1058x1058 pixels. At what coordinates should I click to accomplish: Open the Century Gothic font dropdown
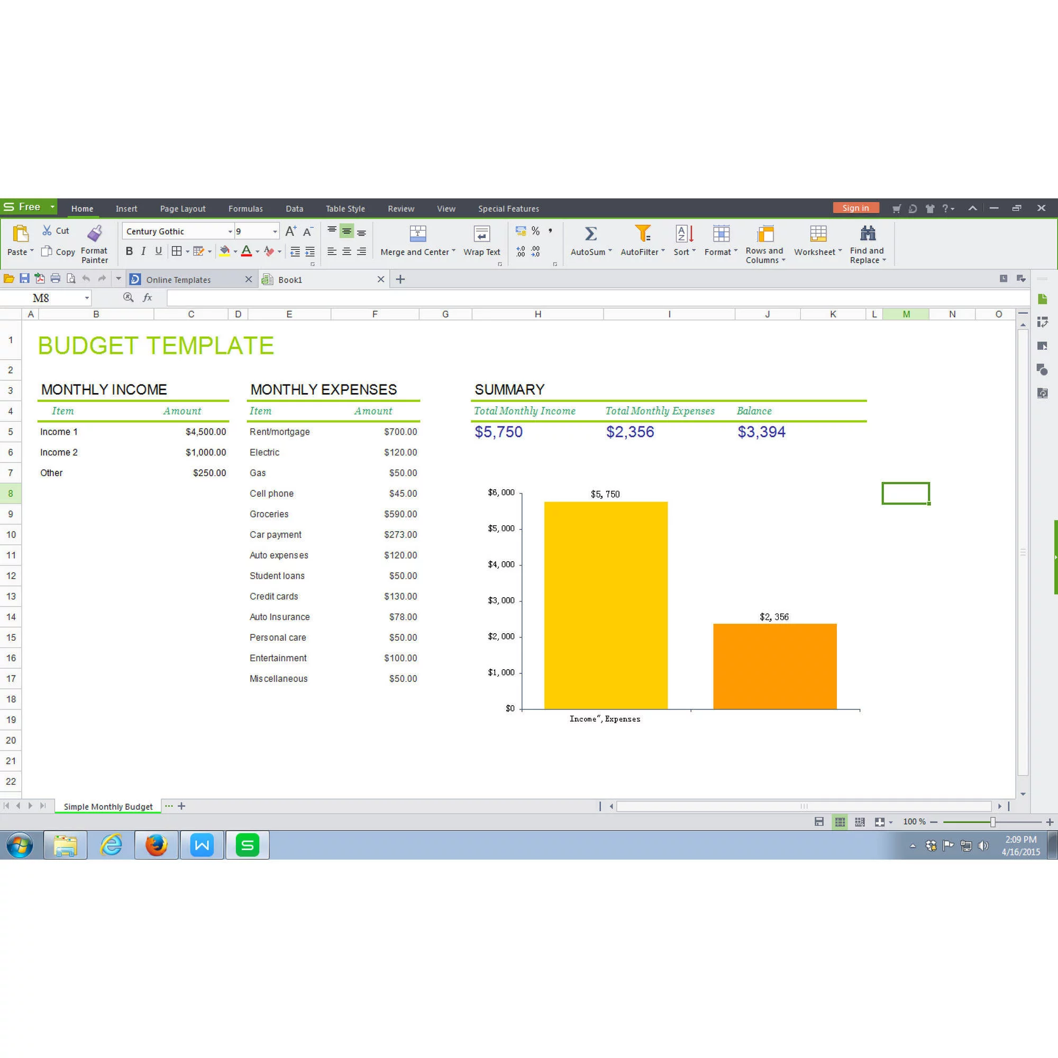(x=230, y=231)
